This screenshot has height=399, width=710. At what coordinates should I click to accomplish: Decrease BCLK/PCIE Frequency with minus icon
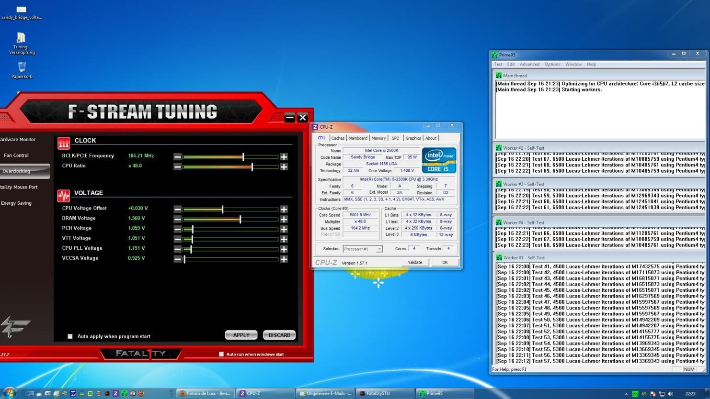177,157
